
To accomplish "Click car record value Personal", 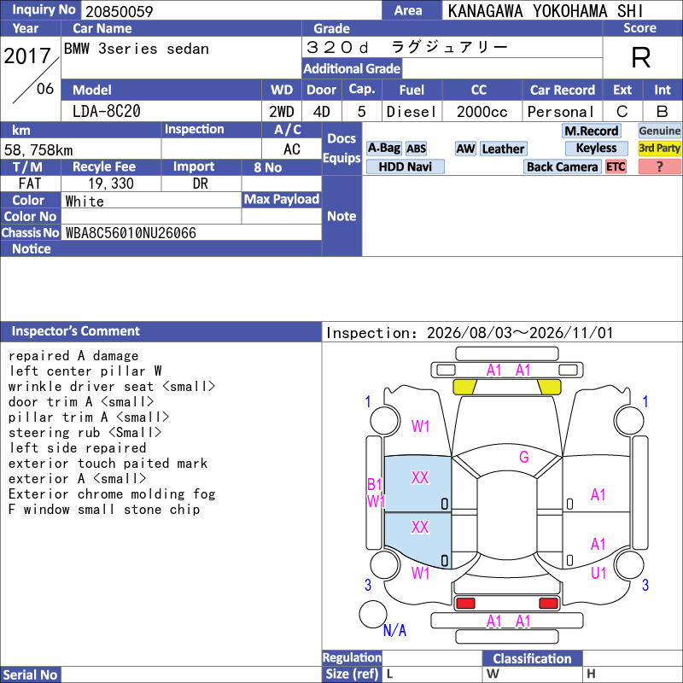I will [561, 112].
